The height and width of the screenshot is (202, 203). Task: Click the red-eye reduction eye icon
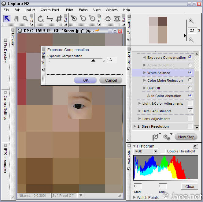click(x=117, y=19)
